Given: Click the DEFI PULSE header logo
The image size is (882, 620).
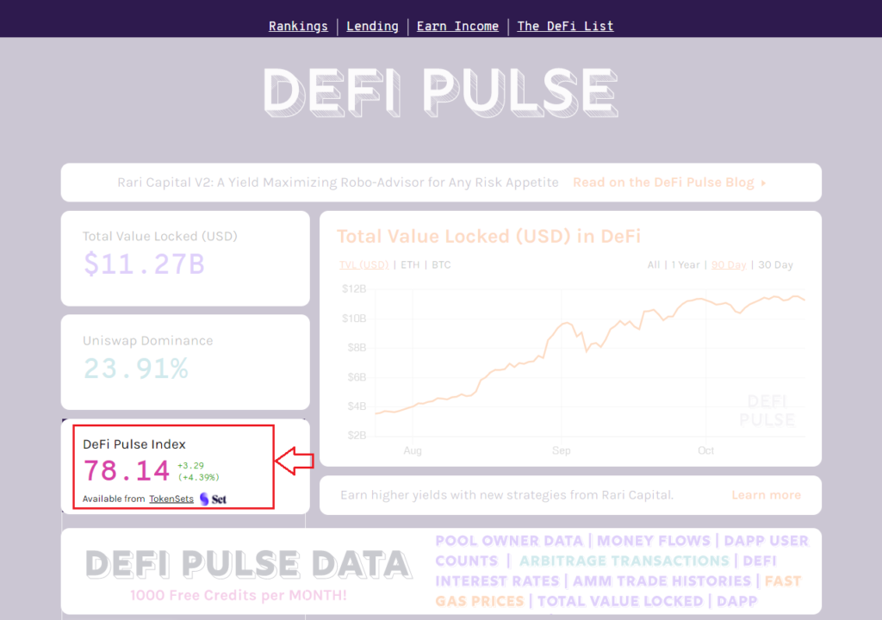Looking at the screenshot, I should 440,92.
